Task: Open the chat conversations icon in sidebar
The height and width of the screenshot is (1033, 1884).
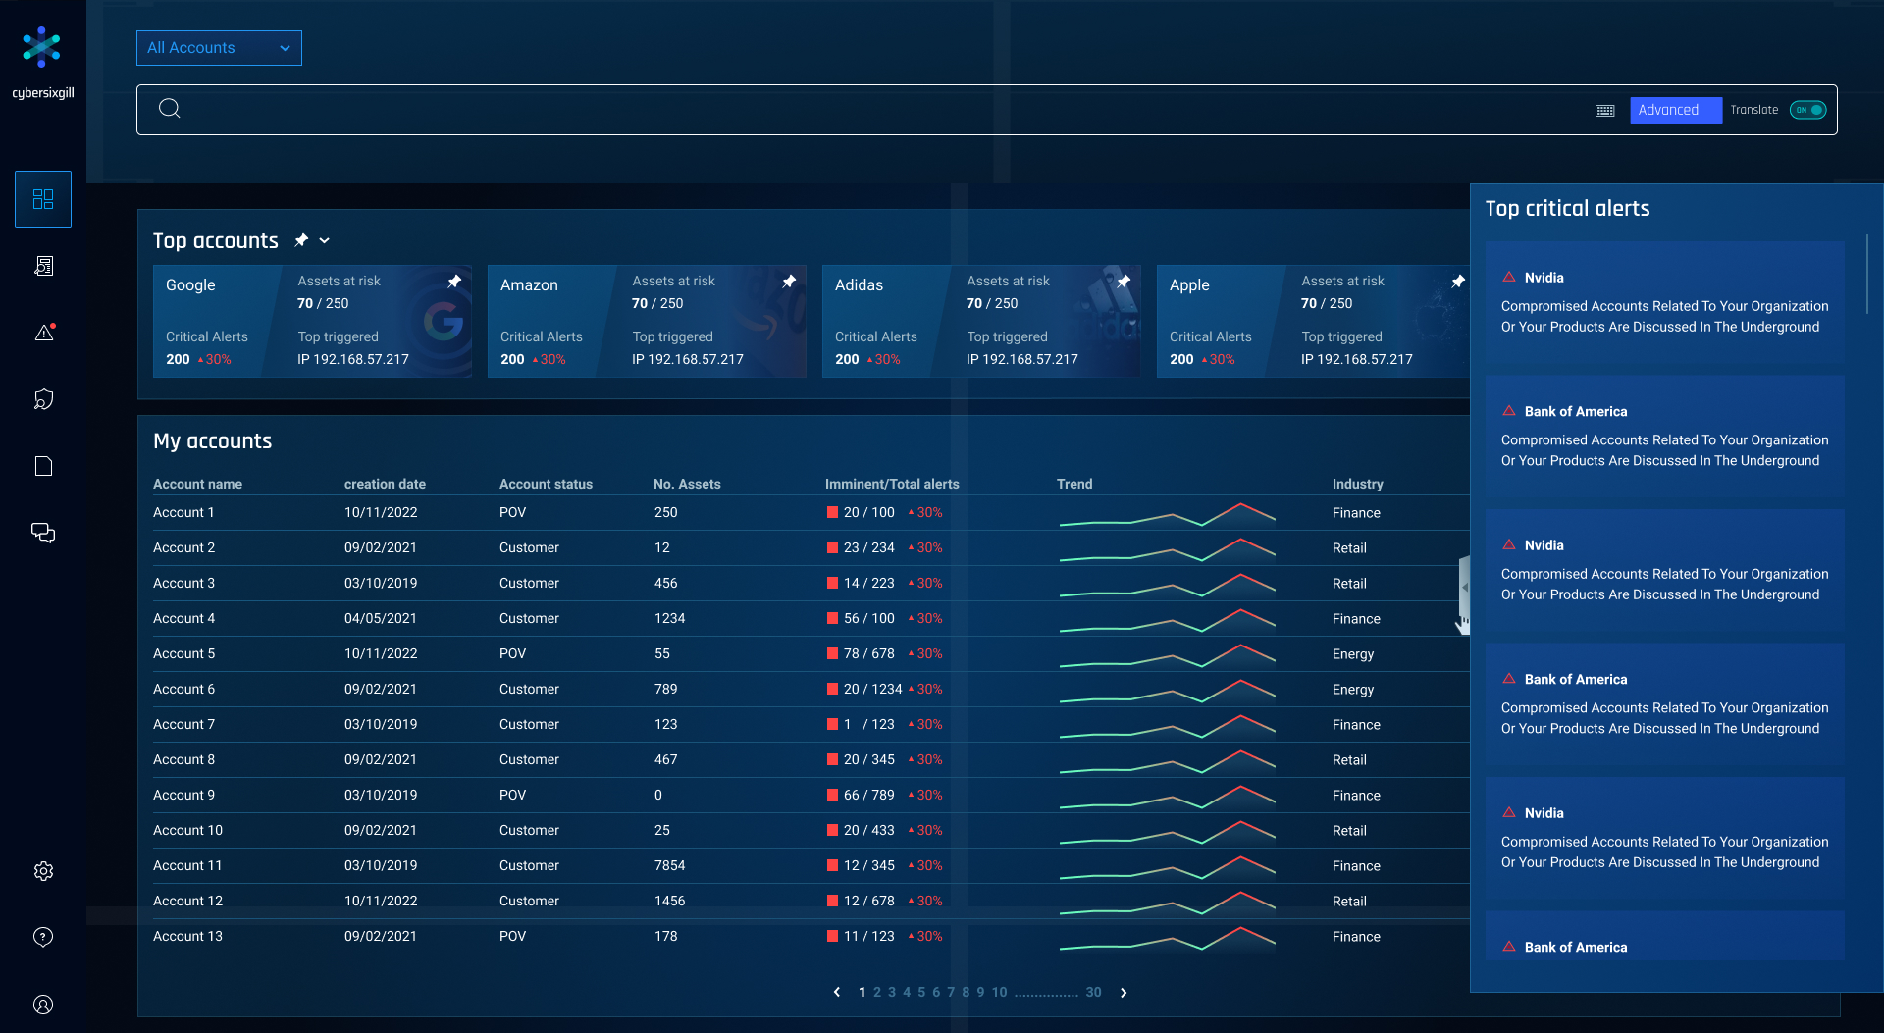Action: click(43, 533)
